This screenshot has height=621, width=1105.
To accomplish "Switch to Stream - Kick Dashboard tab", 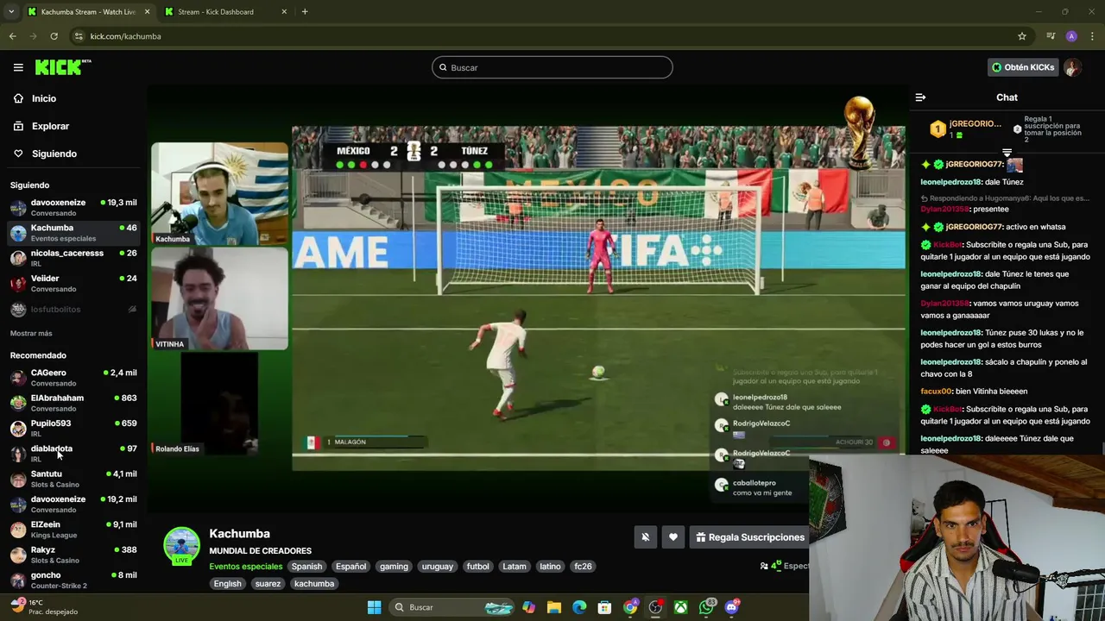I will point(224,12).
